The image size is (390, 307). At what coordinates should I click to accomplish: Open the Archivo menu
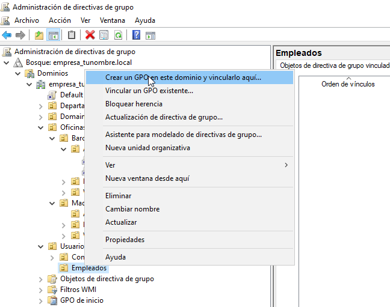pyautogui.click(x=26, y=20)
